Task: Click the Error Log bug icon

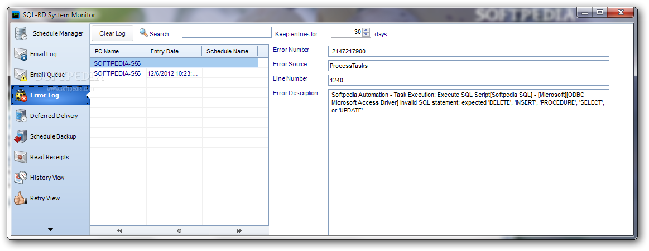Action: pyautogui.click(x=21, y=95)
